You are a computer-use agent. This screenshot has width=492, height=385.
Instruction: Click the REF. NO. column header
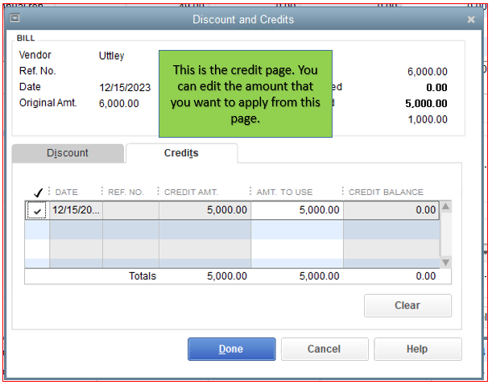point(126,192)
